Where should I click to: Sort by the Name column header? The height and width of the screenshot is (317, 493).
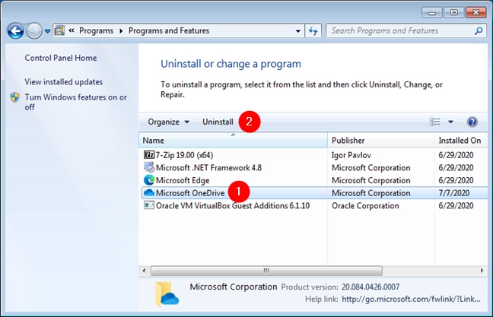pos(233,141)
